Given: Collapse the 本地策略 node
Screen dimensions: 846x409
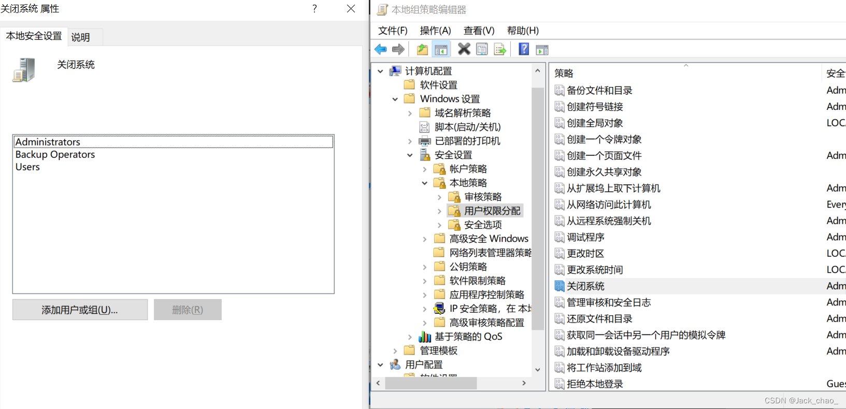Looking at the screenshot, I should tap(425, 183).
